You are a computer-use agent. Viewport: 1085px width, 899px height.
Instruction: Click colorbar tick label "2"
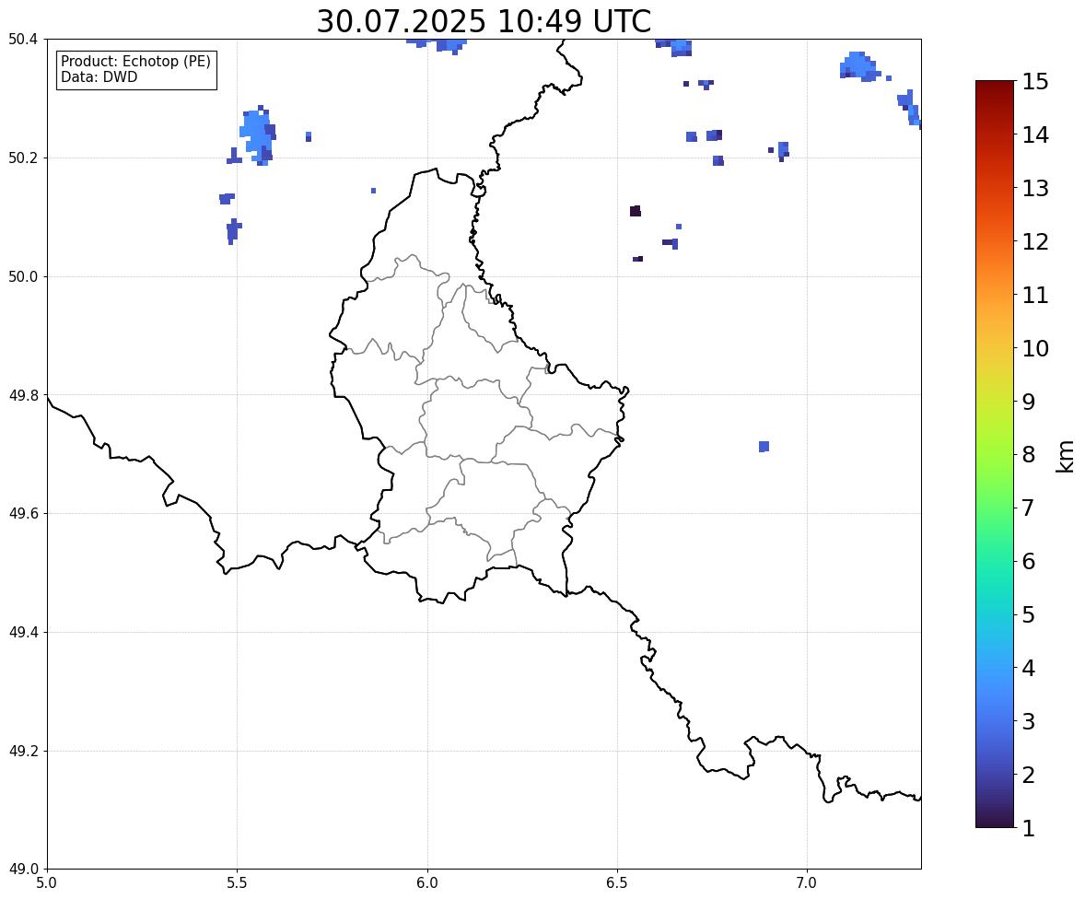pos(1029,775)
